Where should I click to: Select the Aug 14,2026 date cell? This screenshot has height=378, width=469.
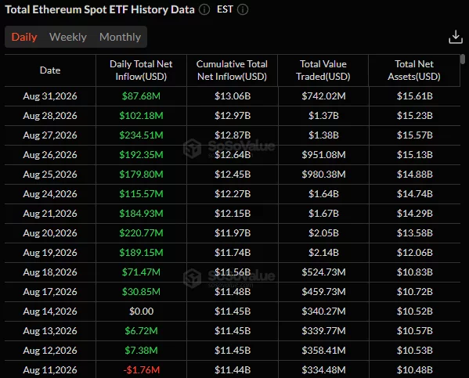[50, 311]
